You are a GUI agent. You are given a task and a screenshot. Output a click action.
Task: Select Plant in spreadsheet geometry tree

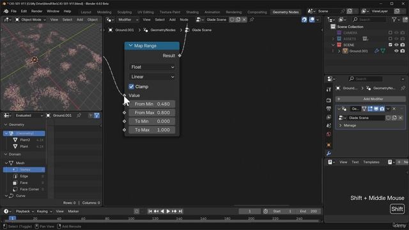(24, 146)
